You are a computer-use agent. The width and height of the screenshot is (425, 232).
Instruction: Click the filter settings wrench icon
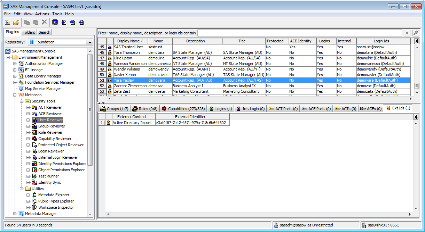(x=416, y=33)
